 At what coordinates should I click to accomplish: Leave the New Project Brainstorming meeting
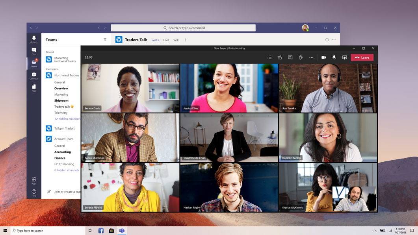click(362, 57)
